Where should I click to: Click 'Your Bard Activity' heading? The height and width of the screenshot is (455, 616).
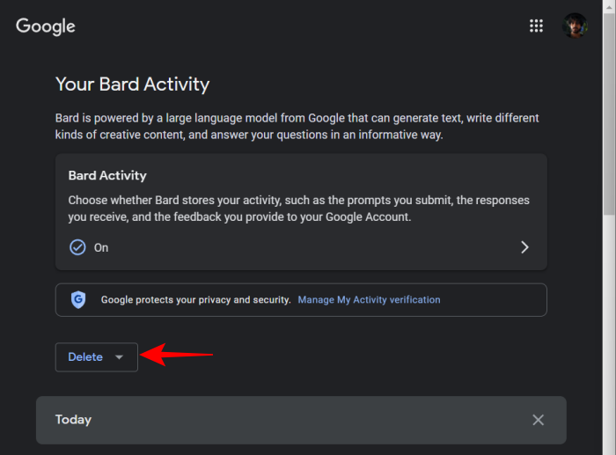pyautogui.click(x=132, y=84)
